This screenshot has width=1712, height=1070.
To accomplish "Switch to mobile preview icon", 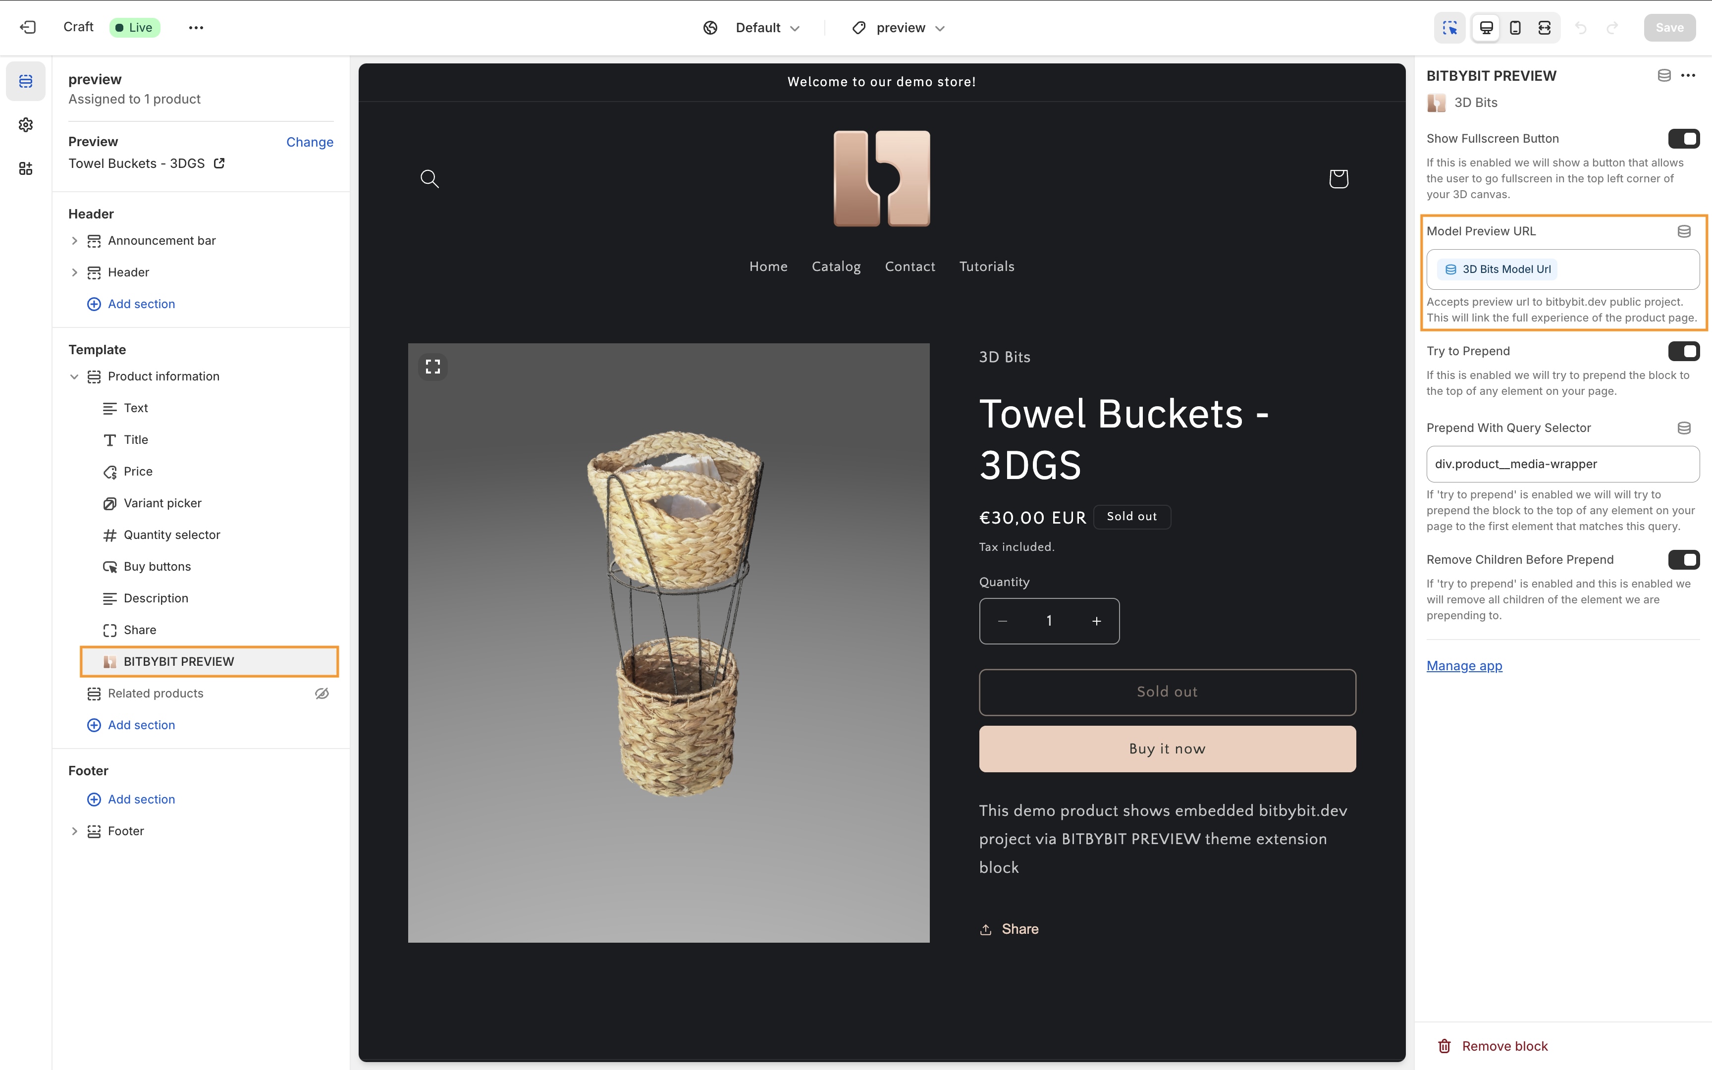I will [x=1515, y=28].
